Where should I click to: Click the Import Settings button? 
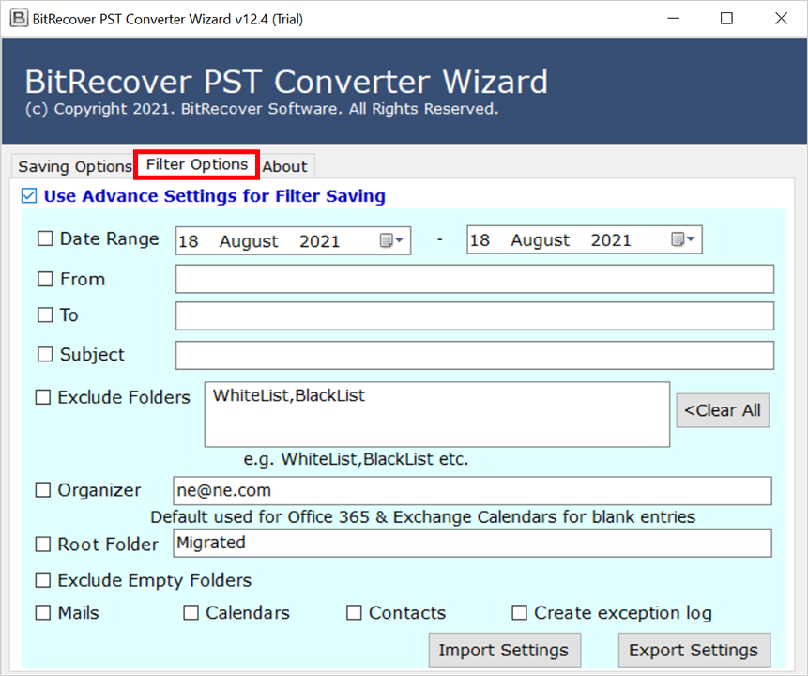504,650
